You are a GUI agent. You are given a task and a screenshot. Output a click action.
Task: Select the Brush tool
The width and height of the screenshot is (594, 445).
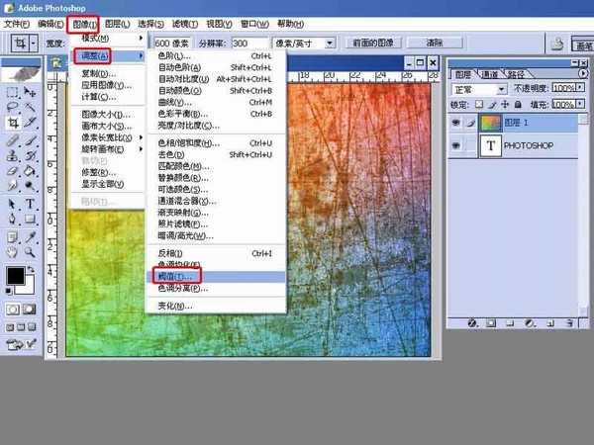pos(30,140)
